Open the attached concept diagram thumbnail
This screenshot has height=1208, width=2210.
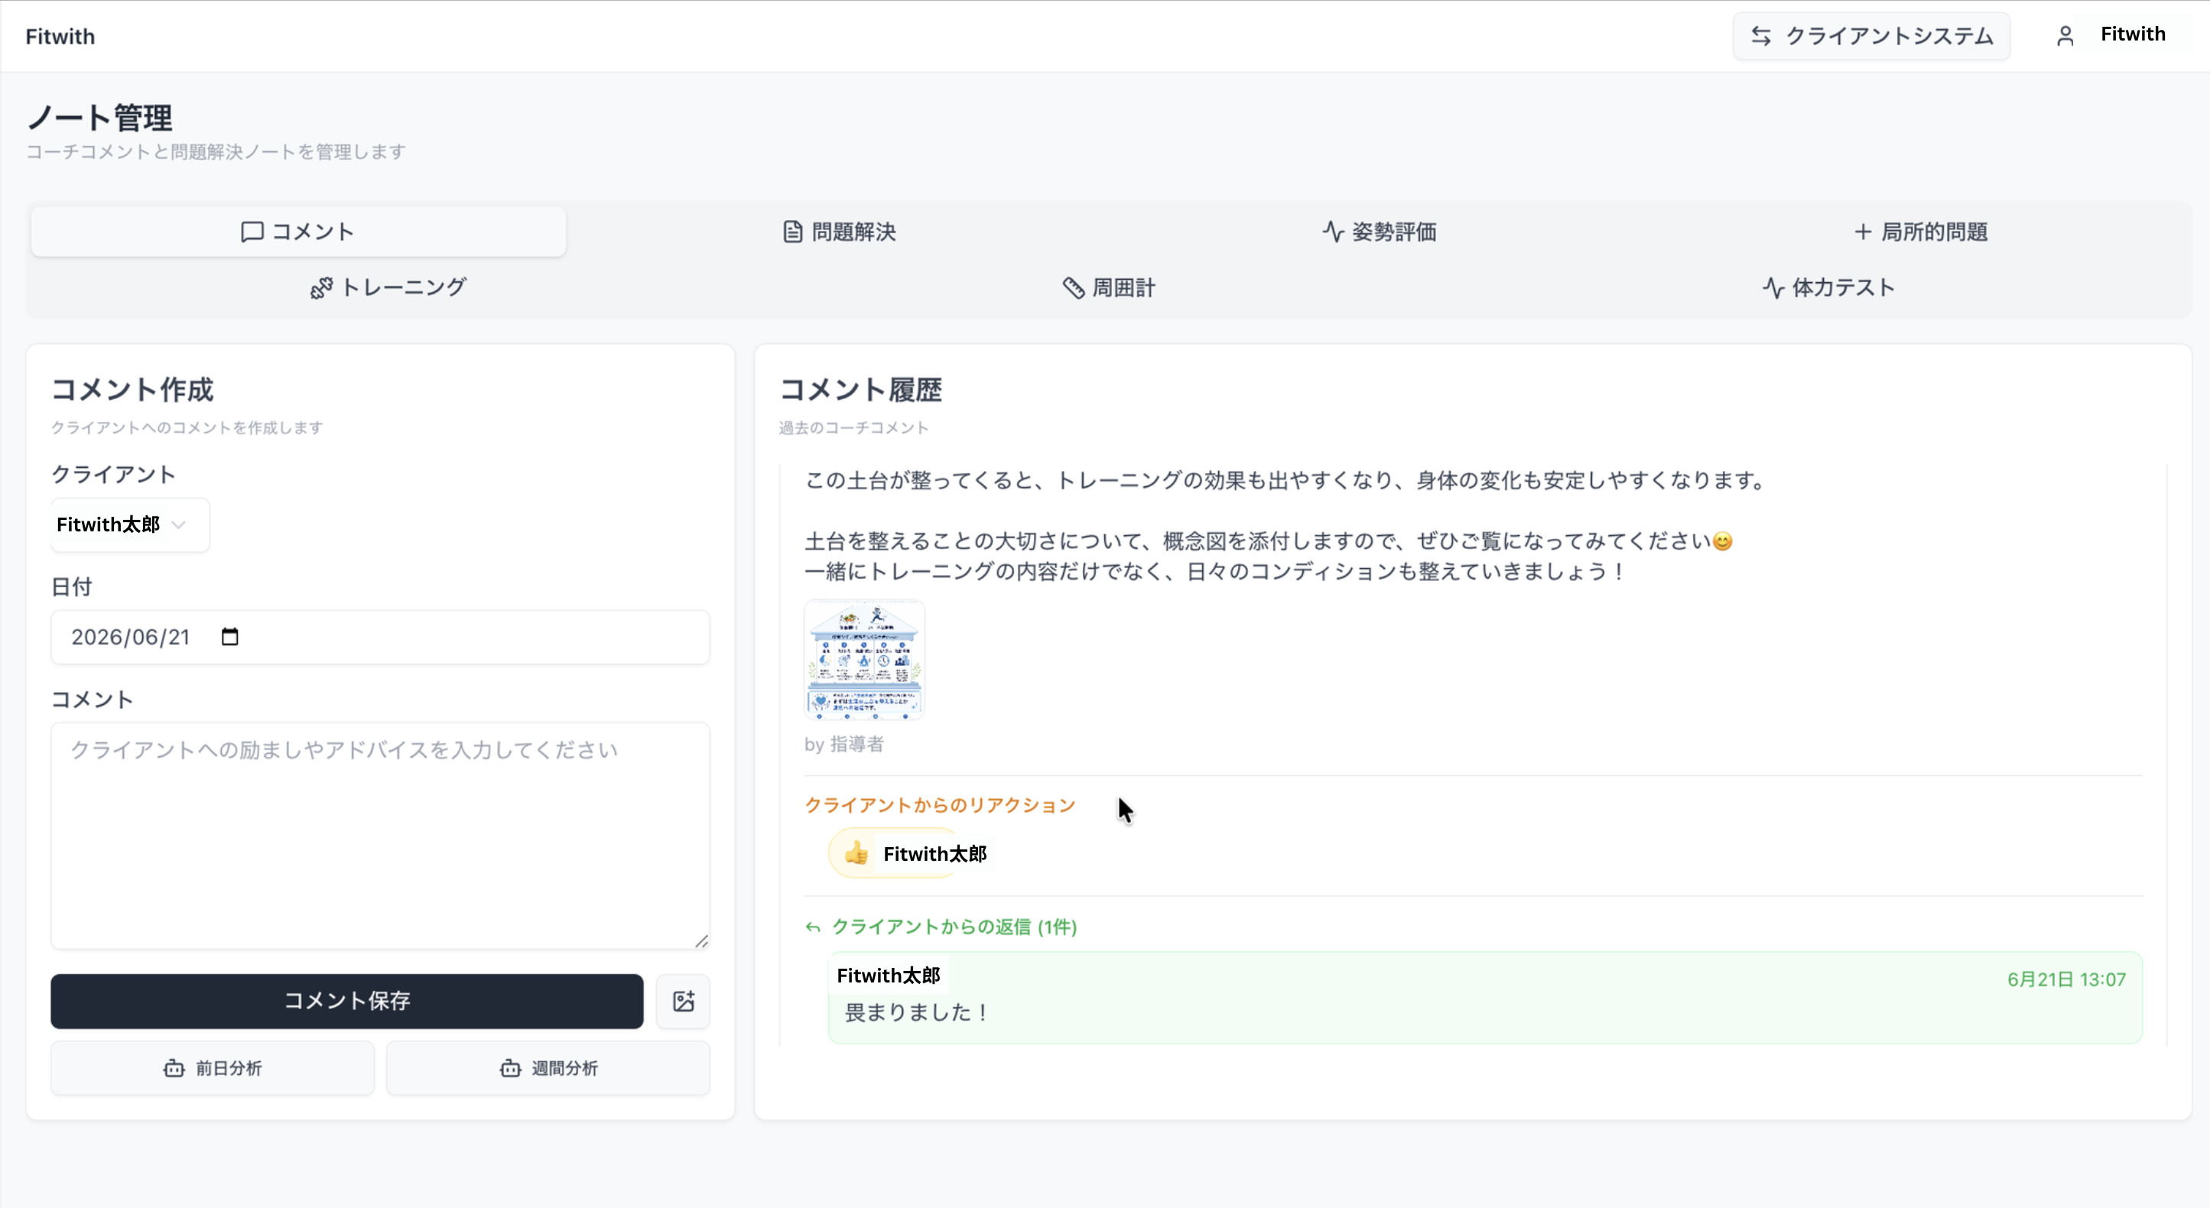[864, 659]
